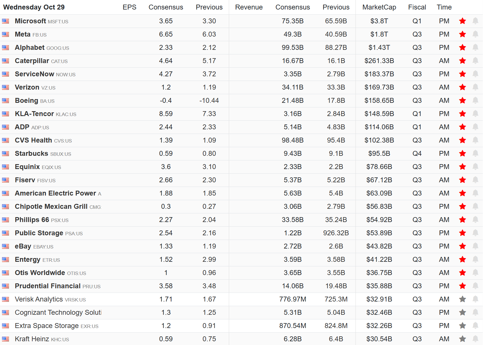490x345 pixels.
Task: Star Extra Space Storage as favorite
Action: point(462,326)
